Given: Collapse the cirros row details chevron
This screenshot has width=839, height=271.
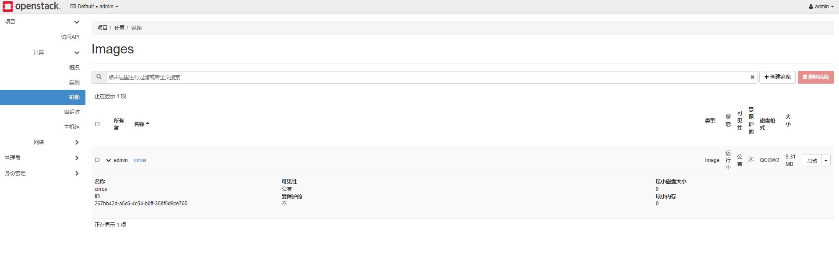Looking at the screenshot, I should pos(109,160).
